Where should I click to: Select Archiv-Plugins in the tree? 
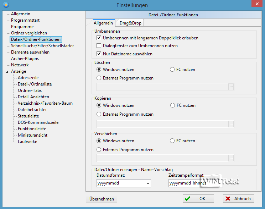[25, 59]
